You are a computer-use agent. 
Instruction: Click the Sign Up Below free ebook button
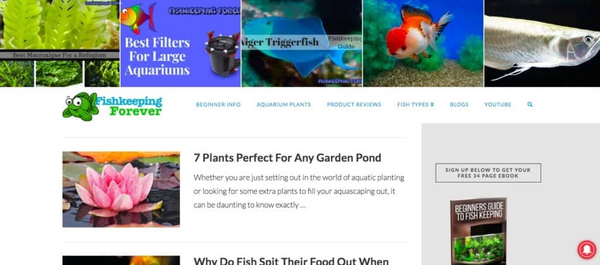pyautogui.click(x=488, y=173)
